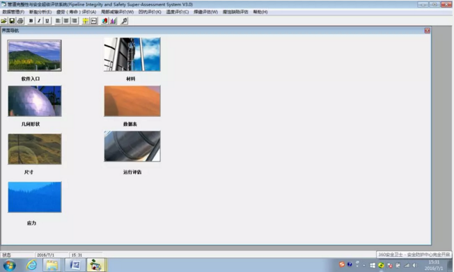Toggle bold formatting button
The height and width of the screenshot is (272, 454).
pos(31,21)
